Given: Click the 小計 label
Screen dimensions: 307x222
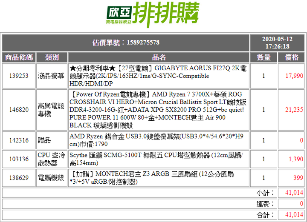Looking at the screenshot, I should coord(266,193).
